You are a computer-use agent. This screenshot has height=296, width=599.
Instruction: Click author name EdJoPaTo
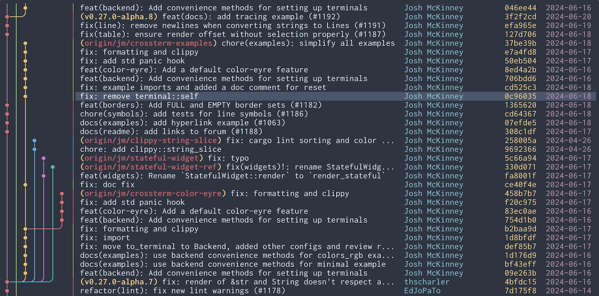[x=422, y=291]
